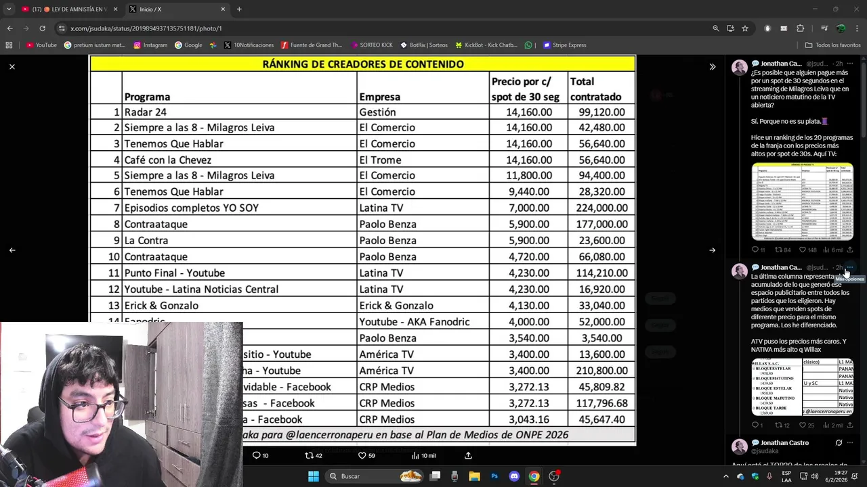The image size is (867, 487).
Task: Open the WhatsApp bookmark icon
Action: click(x=528, y=45)
